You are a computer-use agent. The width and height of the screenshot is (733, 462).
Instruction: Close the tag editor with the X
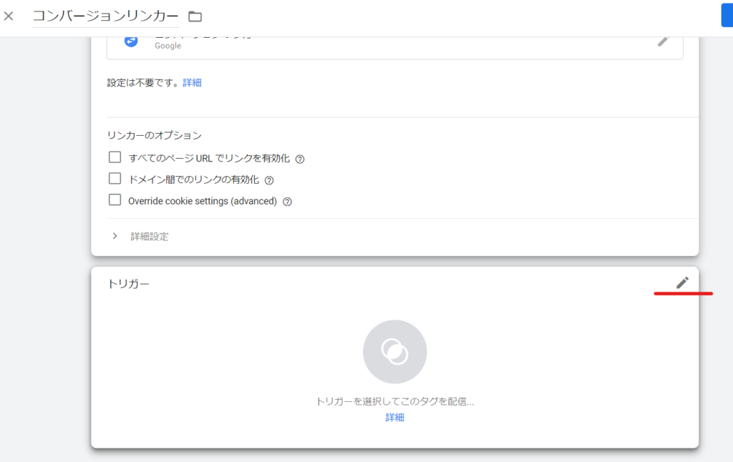click(x=9, y=16)
